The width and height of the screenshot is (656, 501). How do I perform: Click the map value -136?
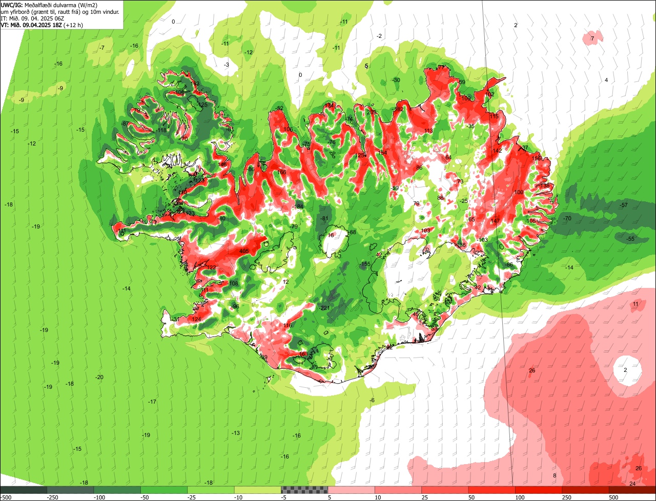pyautogui.click(x=460, y=245)
